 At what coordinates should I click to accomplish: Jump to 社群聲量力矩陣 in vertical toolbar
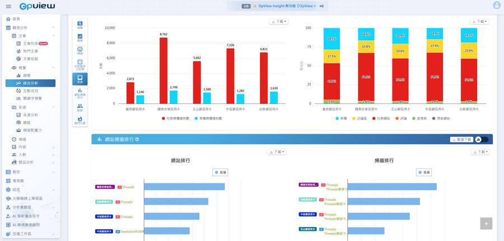point(80,65)
